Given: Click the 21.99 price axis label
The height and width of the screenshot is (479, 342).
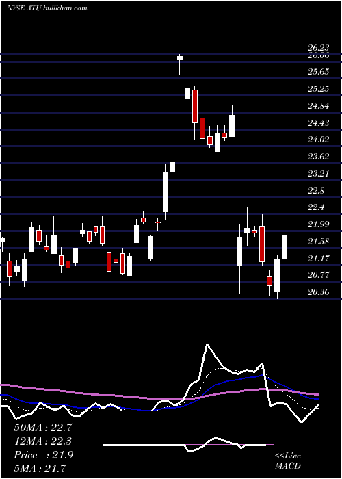Looking at the screenshot, I should 318,224.
